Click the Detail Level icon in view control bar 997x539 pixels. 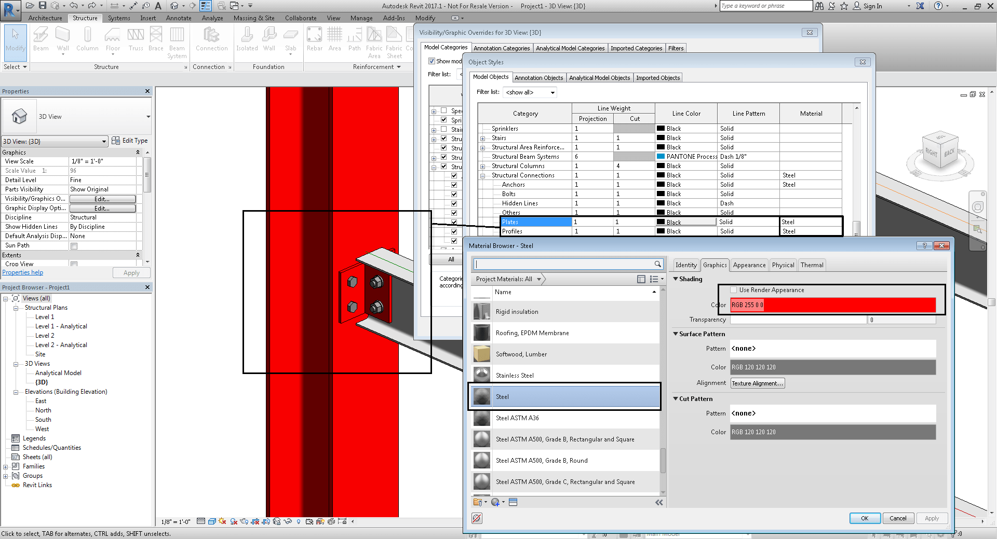(201, 521)
